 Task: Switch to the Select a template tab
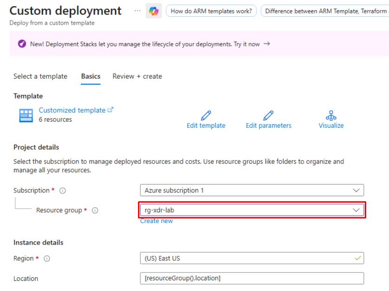pyautogui.click(x=40, y=76)
